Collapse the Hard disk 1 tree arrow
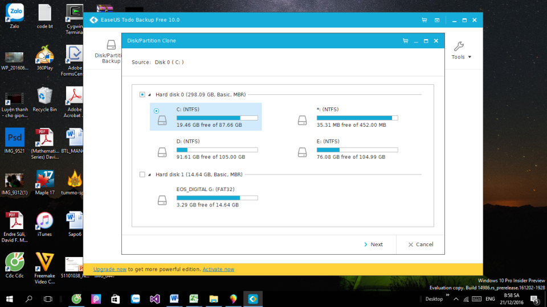 (149, 175)
